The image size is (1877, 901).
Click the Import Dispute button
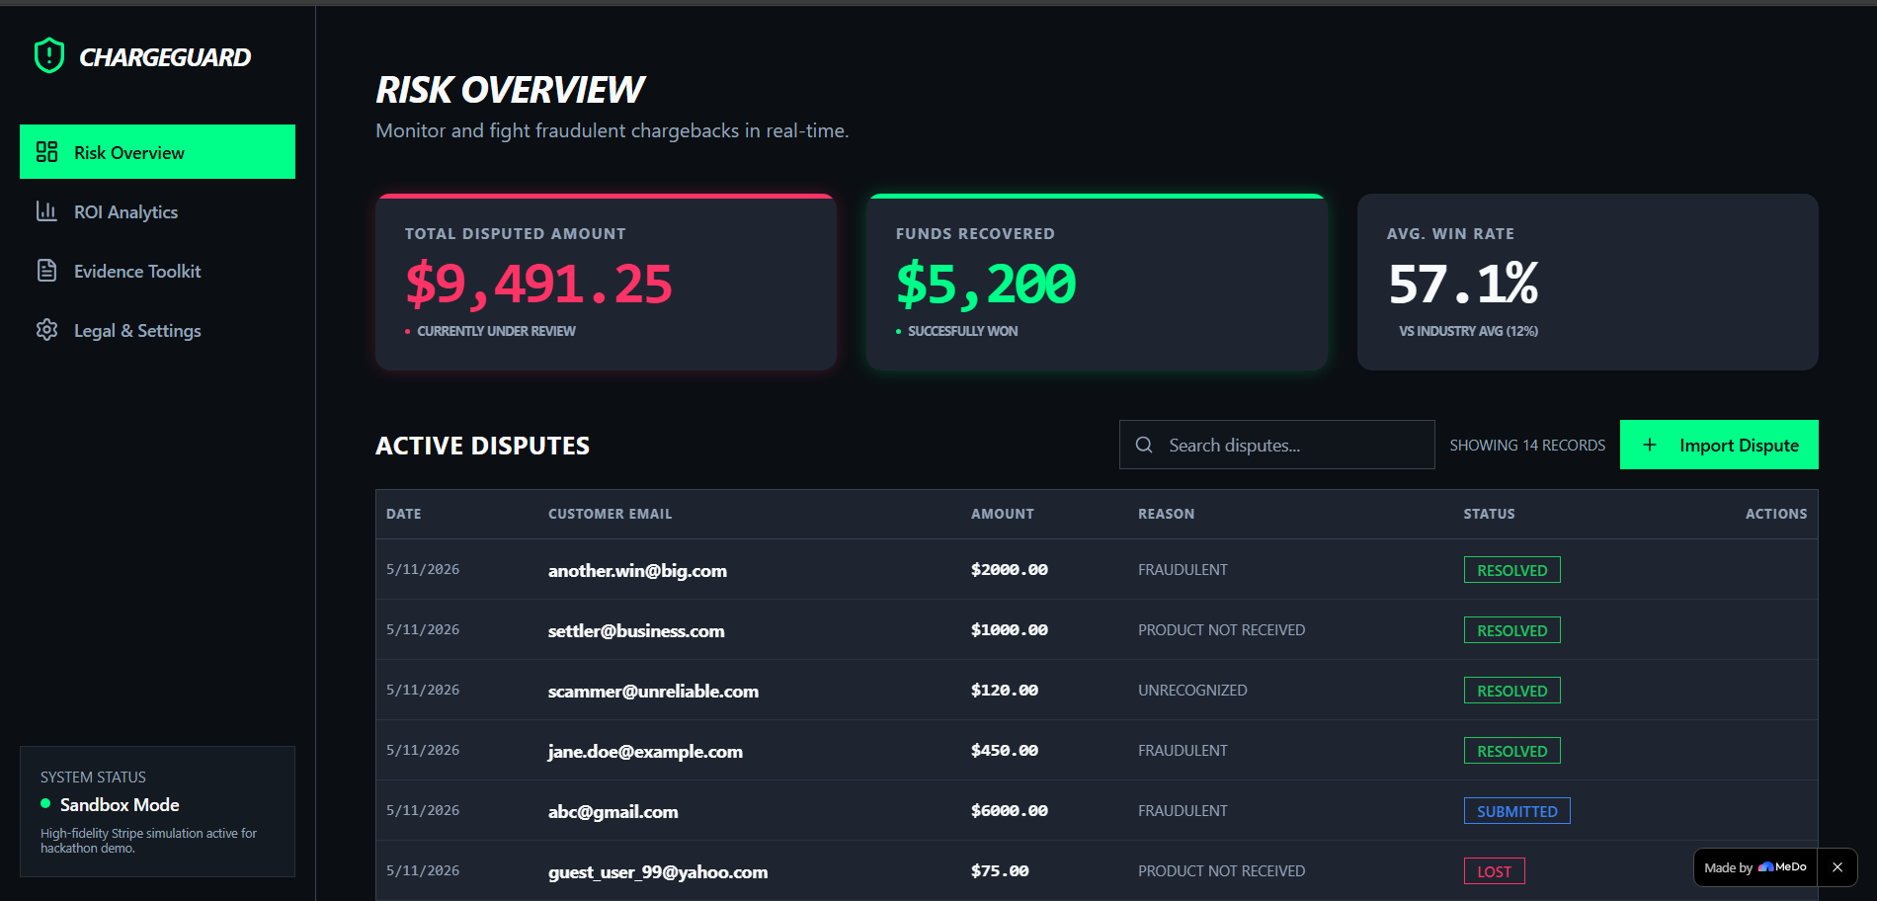coord(1719,445)
